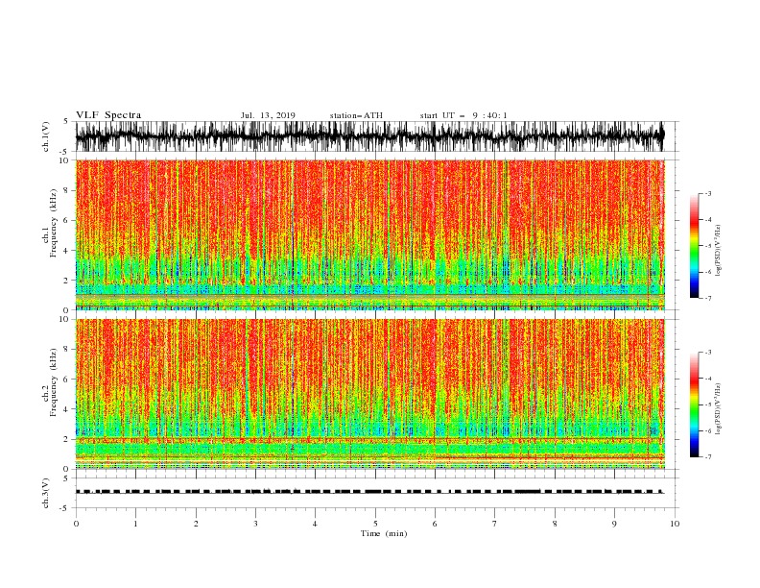
Task: Click the ch.1 voltage waveform trace
Action: [369, 136]
